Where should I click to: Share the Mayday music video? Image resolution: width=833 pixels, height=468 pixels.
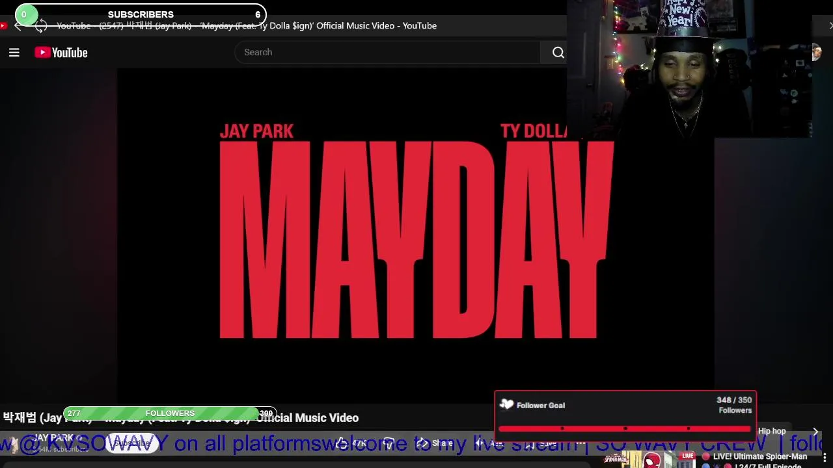coord(434,443)
